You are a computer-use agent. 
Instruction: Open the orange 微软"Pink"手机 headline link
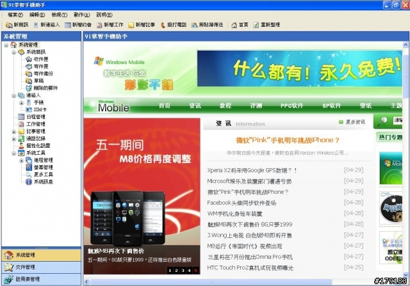[x=288, y=140]
